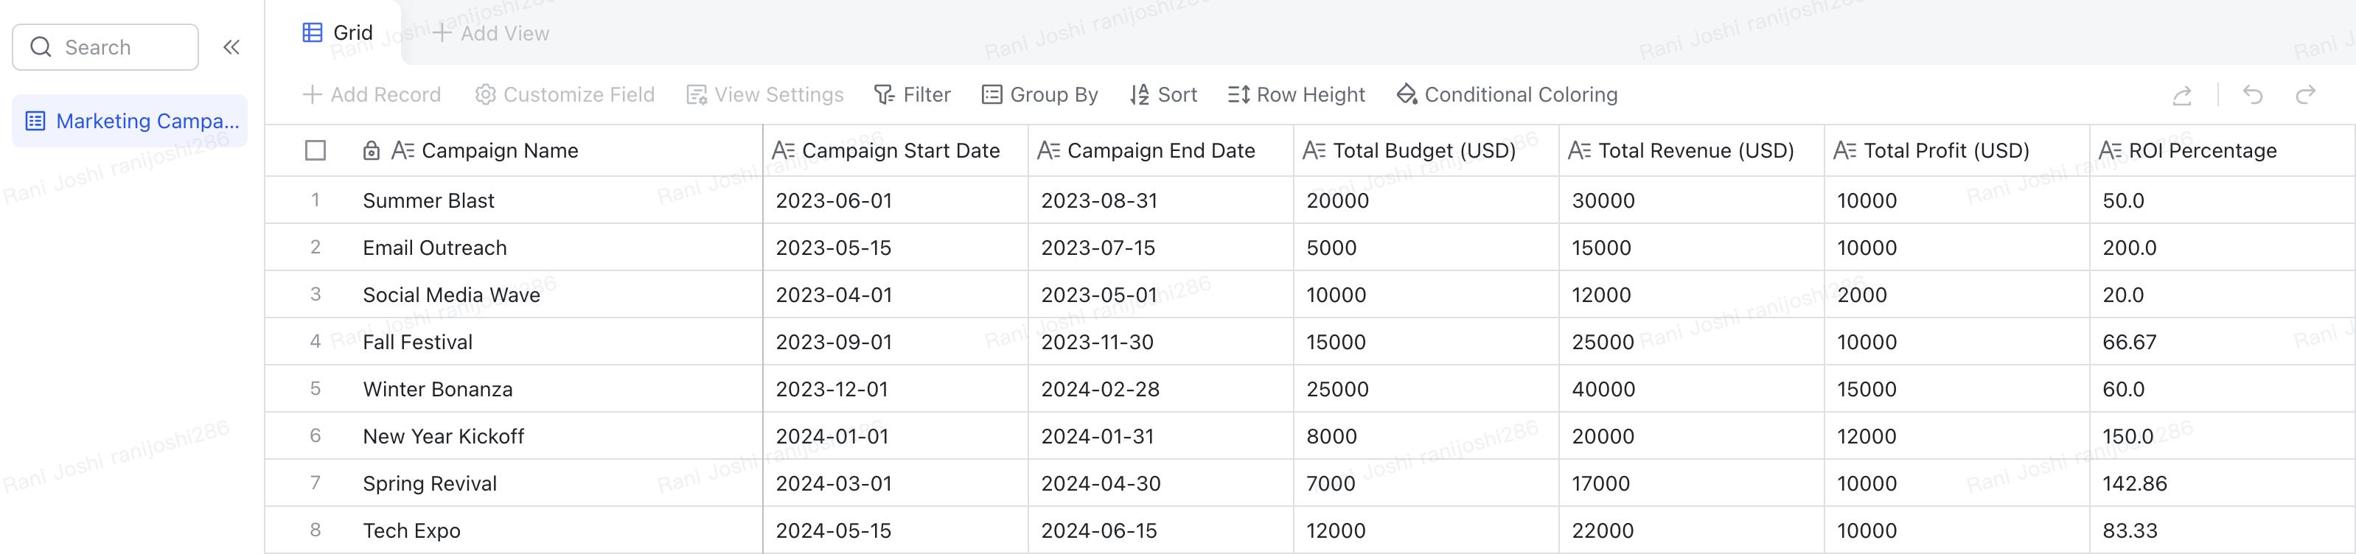The width and height of the screenshot is (2356, 554).
Task: Click the Add Record button
Action: [x=372, y=95]
